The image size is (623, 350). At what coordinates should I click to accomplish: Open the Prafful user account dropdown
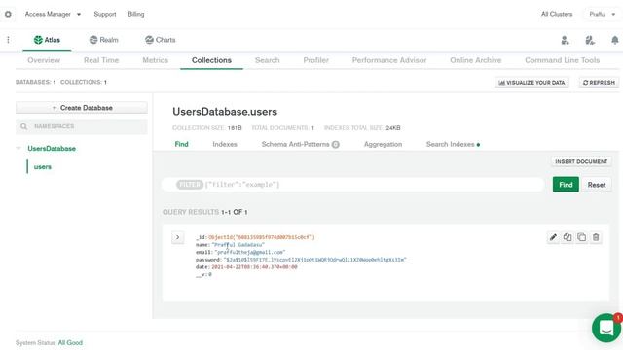[602, 14]
